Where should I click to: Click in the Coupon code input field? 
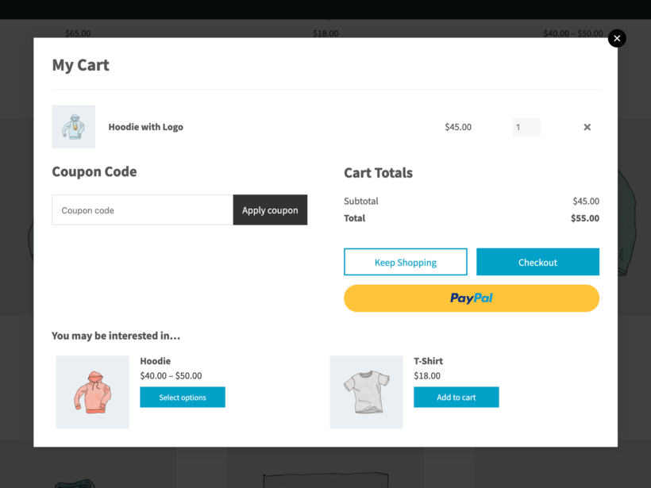pyautogui.click(x=141, y=209)
